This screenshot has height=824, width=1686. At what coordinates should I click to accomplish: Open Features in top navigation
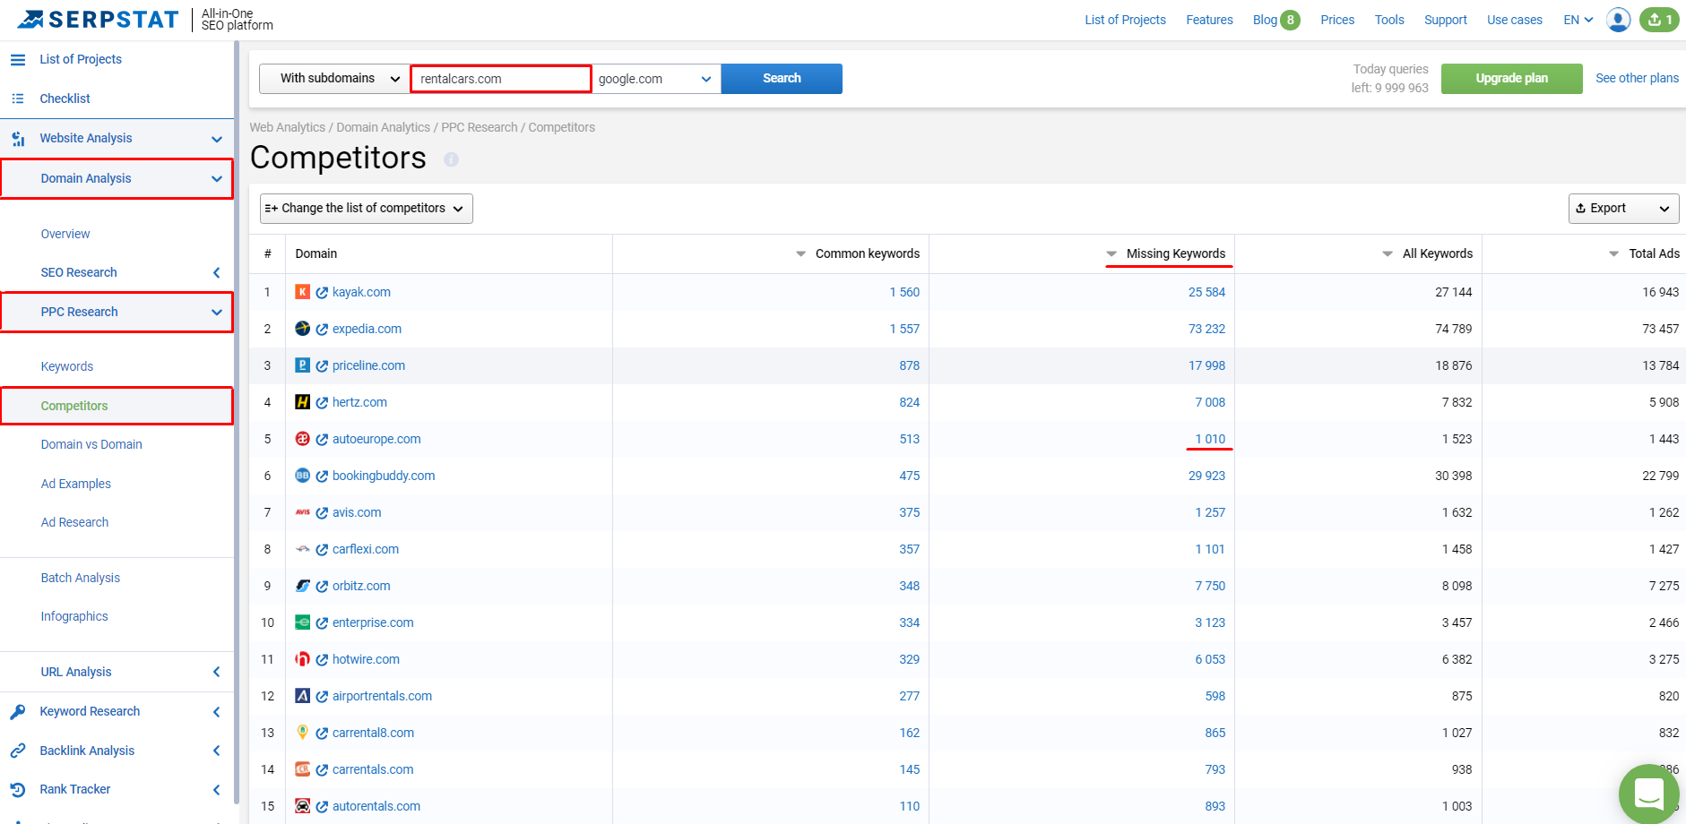(x=1209, y=20)
